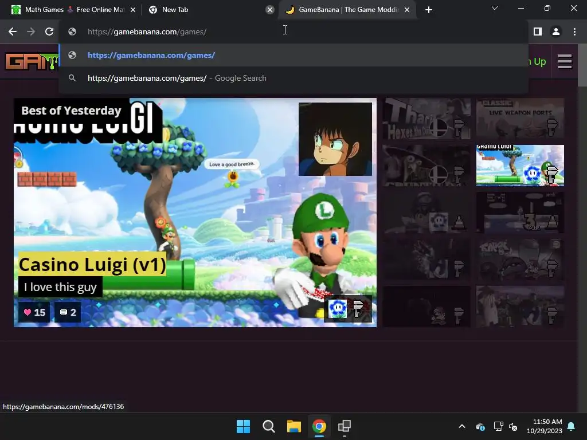Open a new tab with plus button

click(x=429, y=10)
